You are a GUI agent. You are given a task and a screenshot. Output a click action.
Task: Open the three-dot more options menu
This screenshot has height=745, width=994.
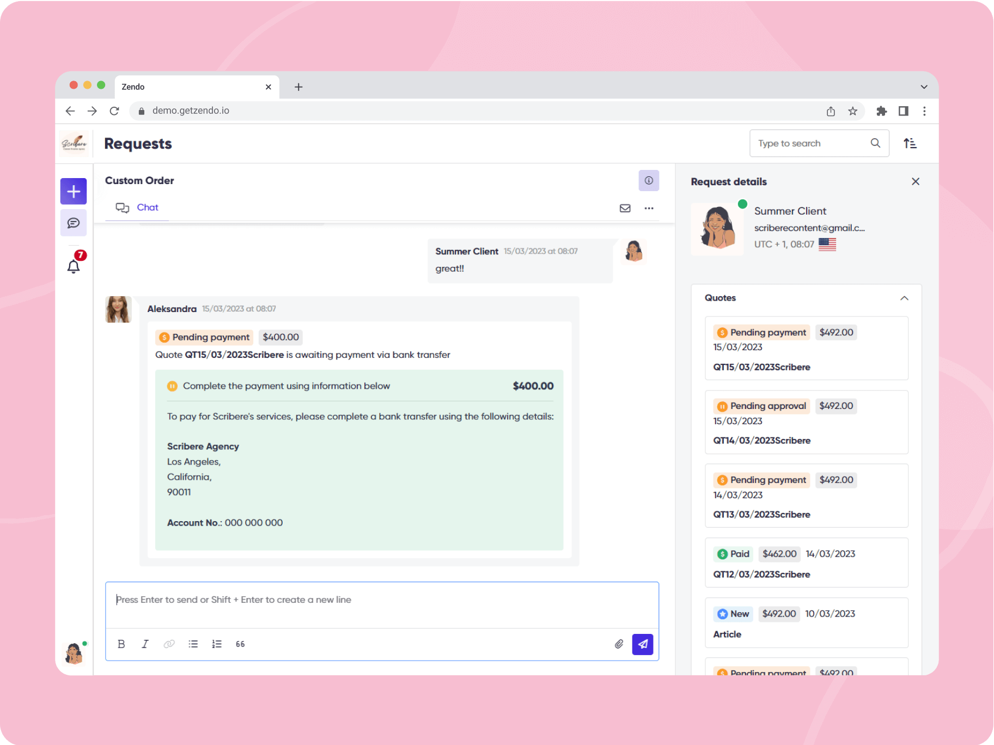649,208
